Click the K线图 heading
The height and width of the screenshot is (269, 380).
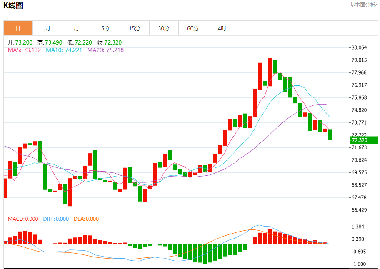tap(13, 5)
